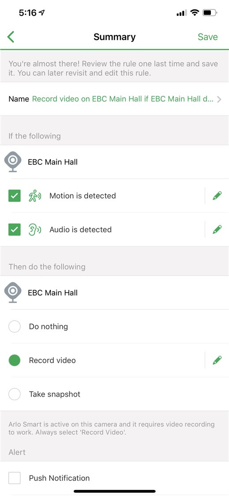The height and width of the screenshot is (497, 229).
Task: Tap the Wi-Fi status icon
Action: tap(195, 13)
